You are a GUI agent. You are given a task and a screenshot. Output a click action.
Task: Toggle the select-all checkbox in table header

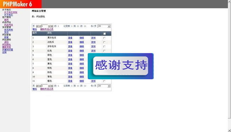104,34
